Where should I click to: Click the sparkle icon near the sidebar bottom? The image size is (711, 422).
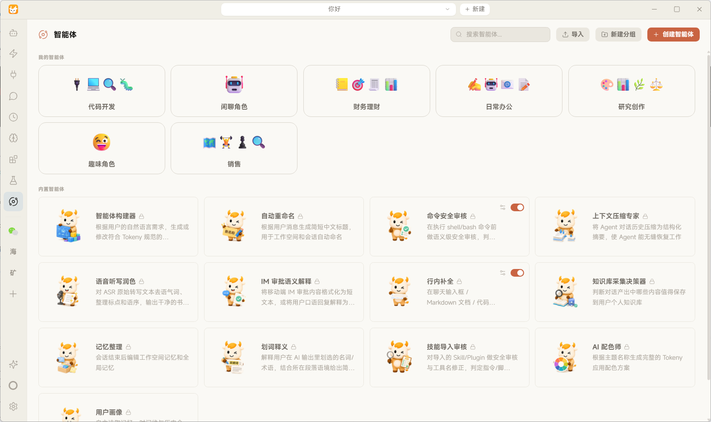14,364
